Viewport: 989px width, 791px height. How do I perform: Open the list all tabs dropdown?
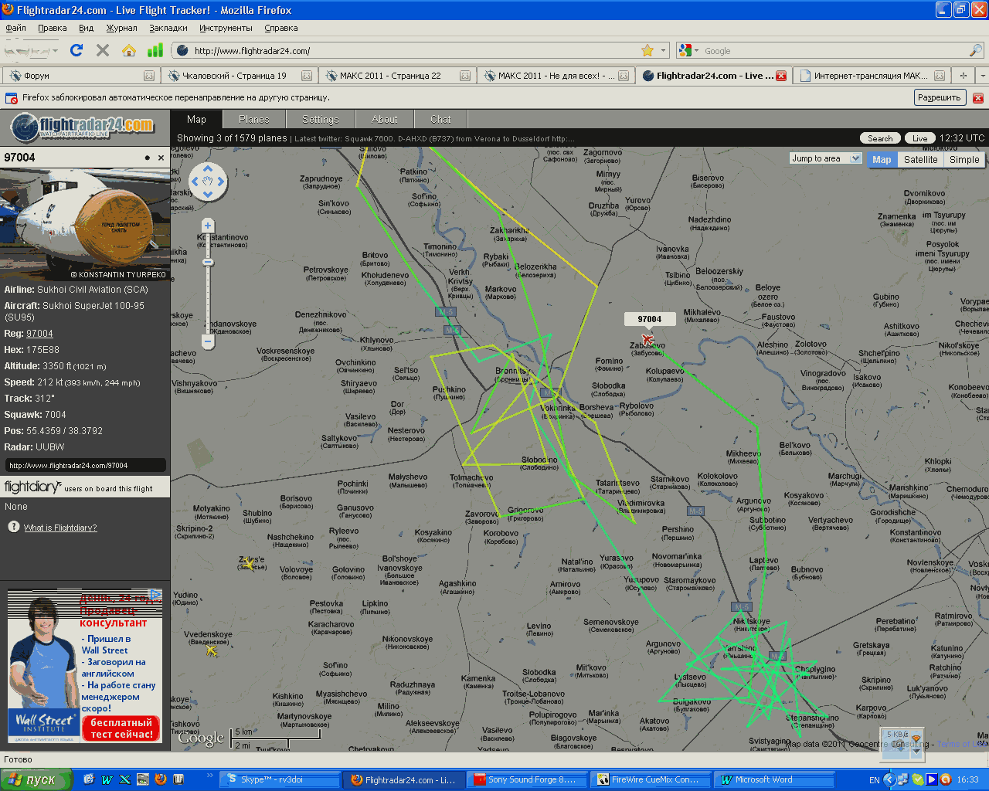point(982,76)
